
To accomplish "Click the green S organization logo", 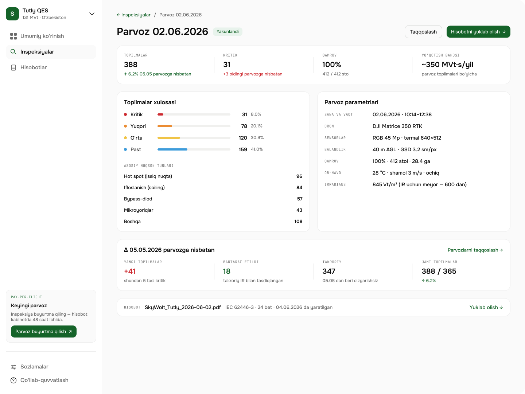I will [x=12, y=14].
